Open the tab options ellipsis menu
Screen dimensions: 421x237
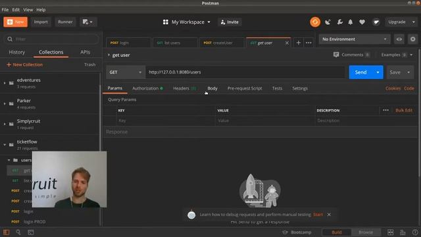(x=309, y=43)
